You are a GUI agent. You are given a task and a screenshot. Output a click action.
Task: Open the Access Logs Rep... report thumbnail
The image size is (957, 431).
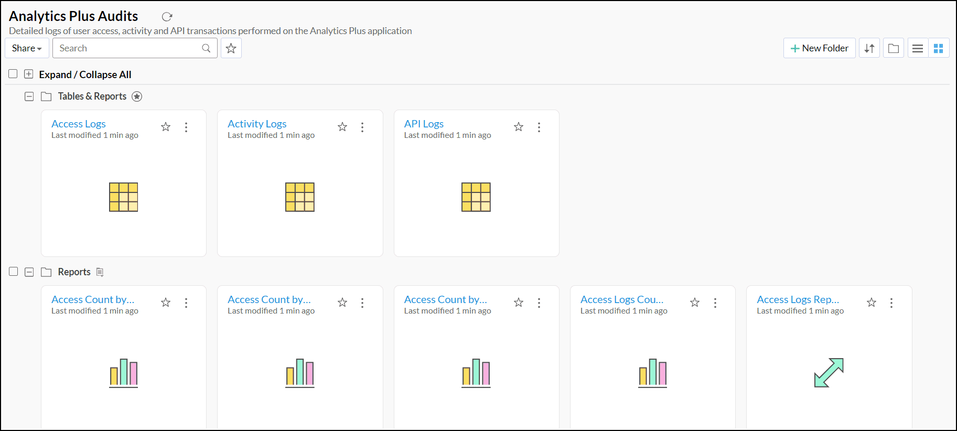[x=829, y=373]
